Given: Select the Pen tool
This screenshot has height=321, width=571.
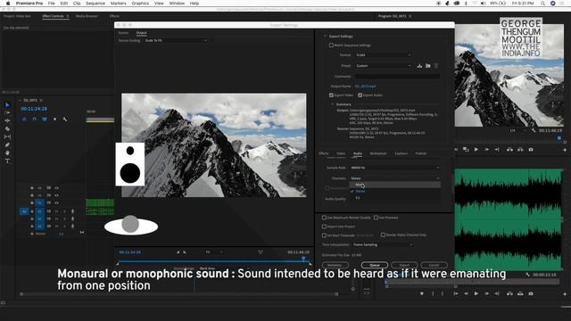Looking at the screenshot, I should point(7,144).
